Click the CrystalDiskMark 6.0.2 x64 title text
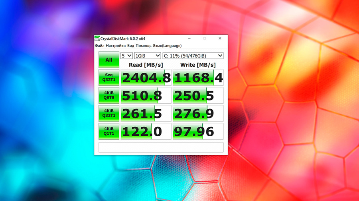Viewport: 359px width, 201px height. [123, 39]
